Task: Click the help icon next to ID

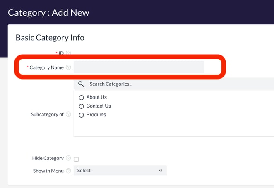Action: coord(68,53)
